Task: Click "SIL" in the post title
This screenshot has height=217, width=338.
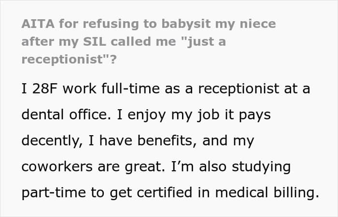Action: click(95, 41)
